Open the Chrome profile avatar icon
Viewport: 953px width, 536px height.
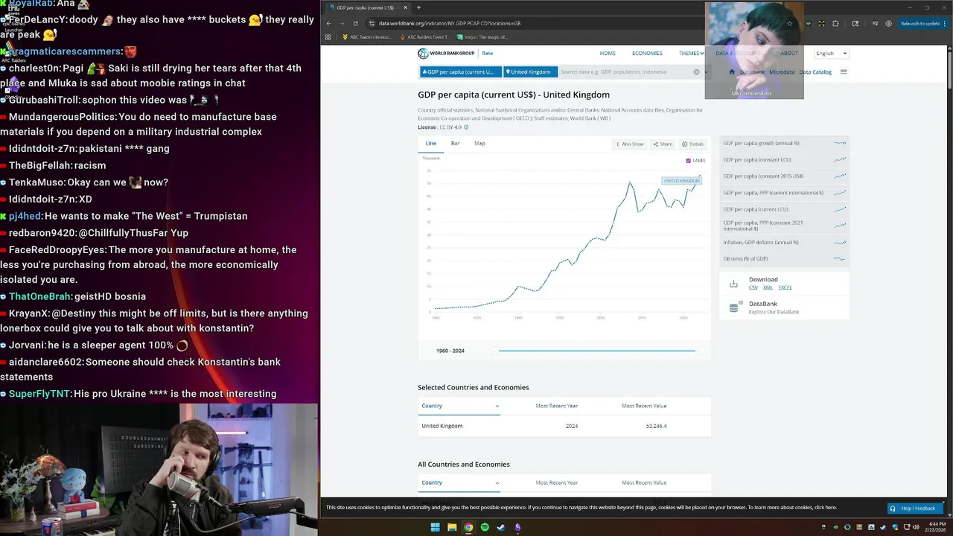pyautogui.click(x=889, y=23)
